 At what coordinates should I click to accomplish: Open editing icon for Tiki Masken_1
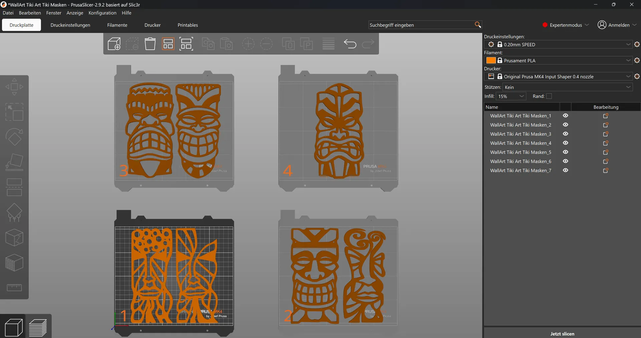[606, 116]
